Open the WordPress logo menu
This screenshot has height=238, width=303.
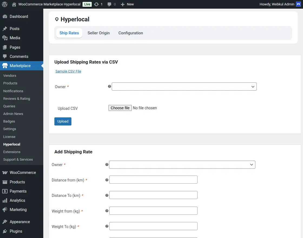tap(5, 4)
